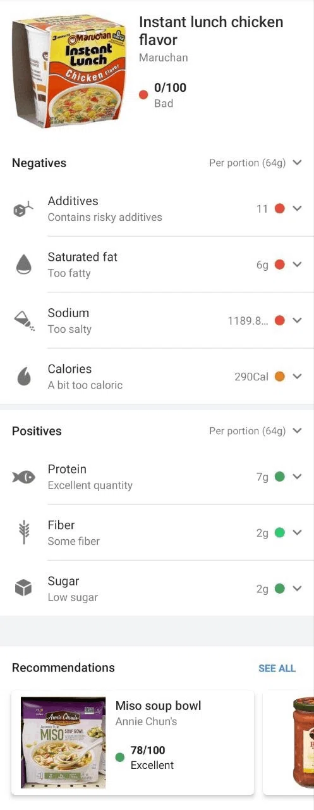The height and width of the screenshot is (810, 314).
Task: Tap the red 0/100 Bad score dot
Action: tap(143, 95)
